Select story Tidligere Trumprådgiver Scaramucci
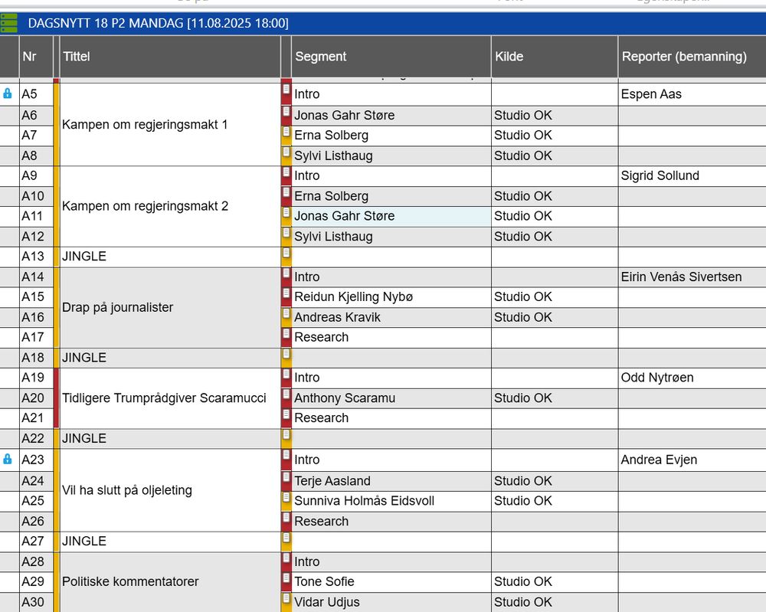Screen dimensions: 766x612 tap(169, 398)
